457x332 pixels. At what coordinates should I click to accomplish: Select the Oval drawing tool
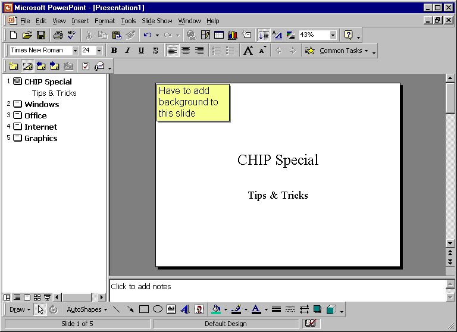[x=158, y=309]
